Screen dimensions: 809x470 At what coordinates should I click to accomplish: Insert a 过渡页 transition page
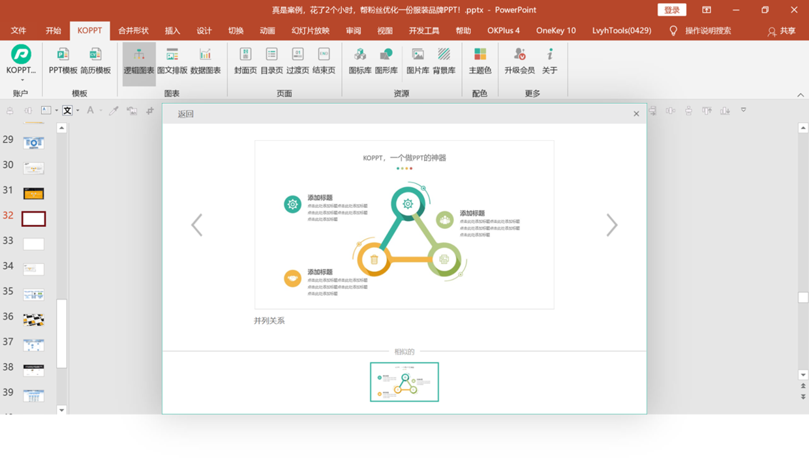tap(298, 61)
